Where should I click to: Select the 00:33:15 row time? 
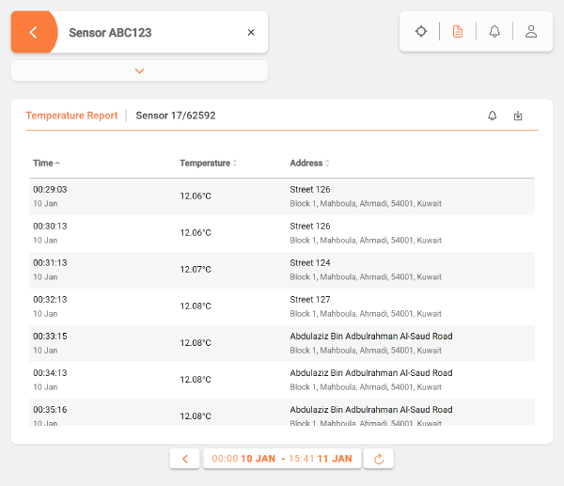[x=50, y=337]
